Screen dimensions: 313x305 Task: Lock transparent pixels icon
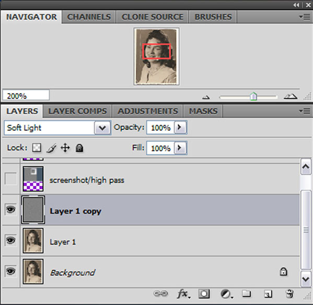[37, 148]
